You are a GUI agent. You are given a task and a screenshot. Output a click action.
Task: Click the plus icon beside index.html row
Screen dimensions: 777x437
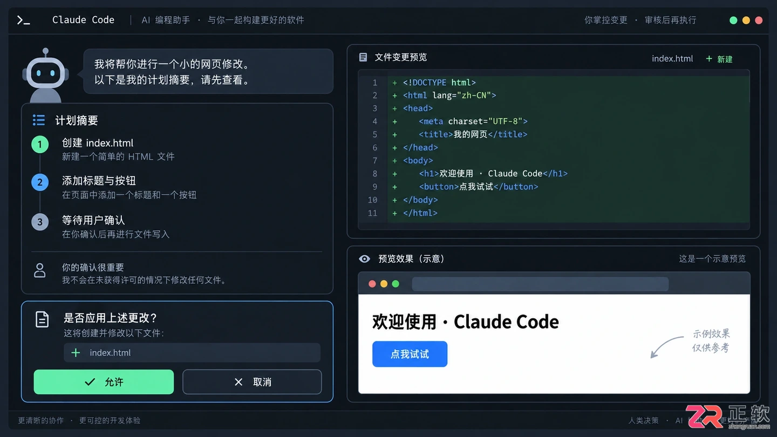[76, 352]
